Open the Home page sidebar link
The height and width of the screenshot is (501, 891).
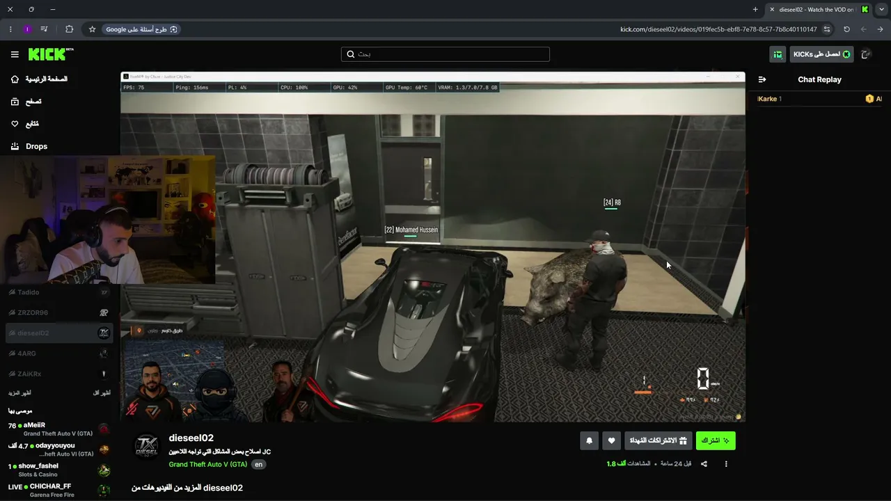[39, 79]
